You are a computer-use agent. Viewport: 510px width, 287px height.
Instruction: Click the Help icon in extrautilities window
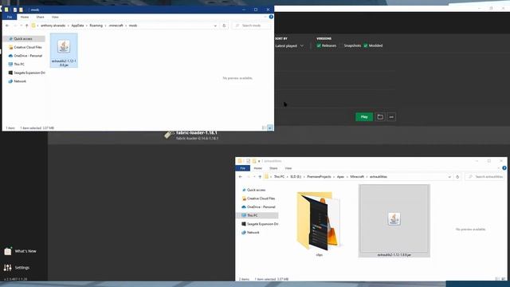point(504,168)
